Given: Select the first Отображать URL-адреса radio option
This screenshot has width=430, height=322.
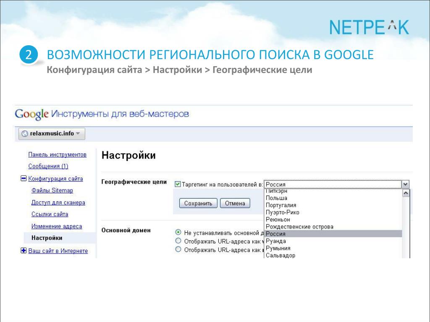Looking at the screenshot, I should pos(178,241).
